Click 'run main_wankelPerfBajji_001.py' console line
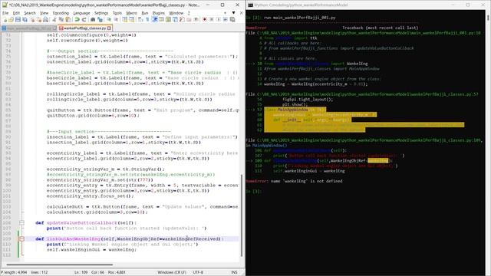This screenshot has width=491, height=276. pyautogui.click(x=300, y=18)
